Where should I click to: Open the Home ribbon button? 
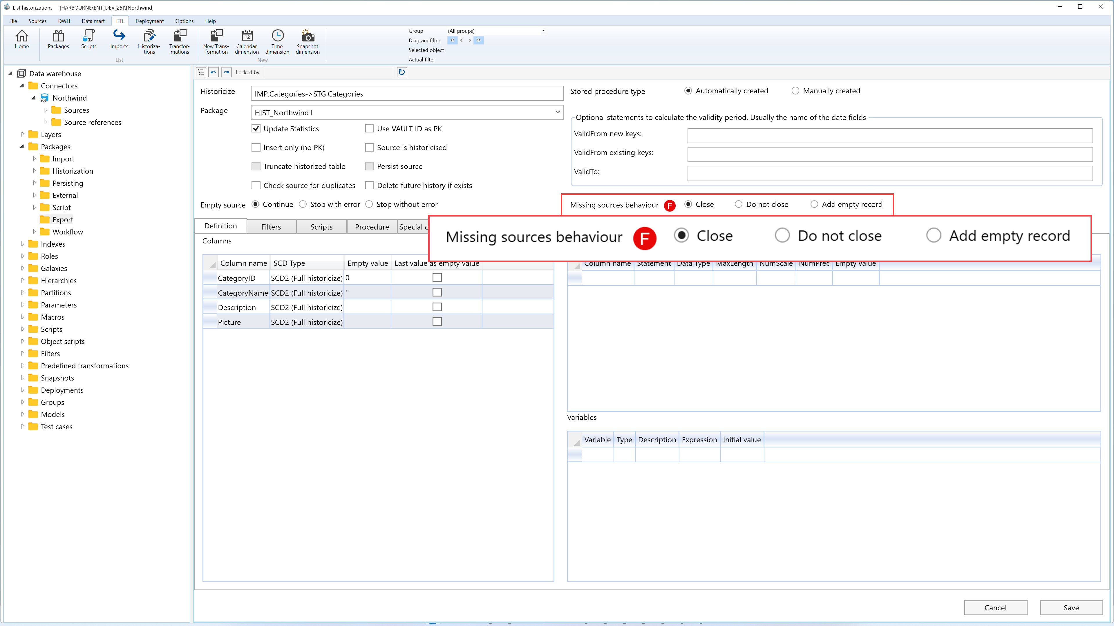coord(22,39)
